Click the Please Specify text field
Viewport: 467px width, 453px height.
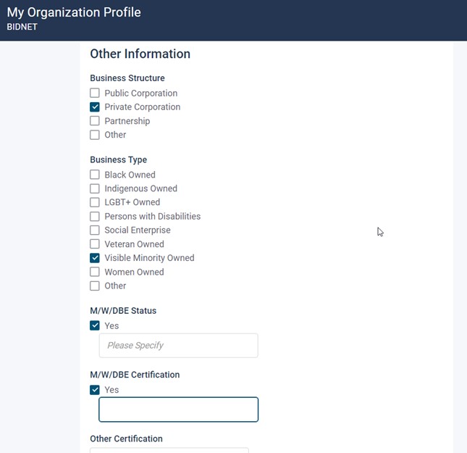(x=178, y=346)
